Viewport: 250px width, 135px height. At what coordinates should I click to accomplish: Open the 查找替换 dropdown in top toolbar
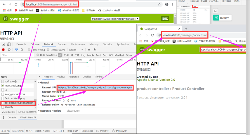227,1
